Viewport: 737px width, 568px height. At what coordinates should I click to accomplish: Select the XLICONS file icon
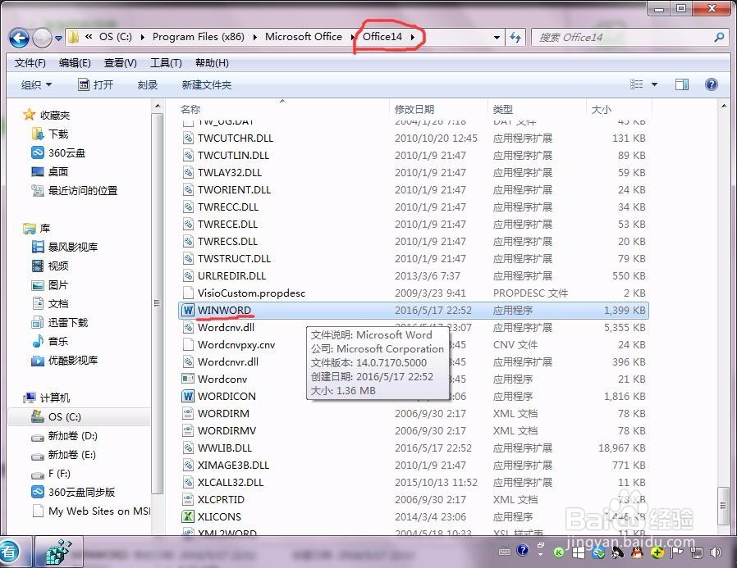click(188, 517)
